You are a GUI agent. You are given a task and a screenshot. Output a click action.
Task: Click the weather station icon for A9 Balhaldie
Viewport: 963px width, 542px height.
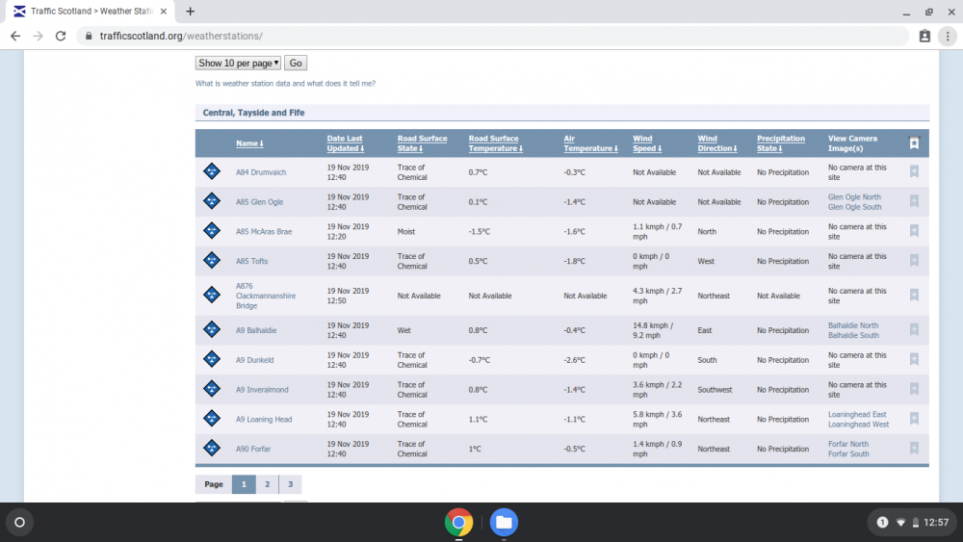212,329
